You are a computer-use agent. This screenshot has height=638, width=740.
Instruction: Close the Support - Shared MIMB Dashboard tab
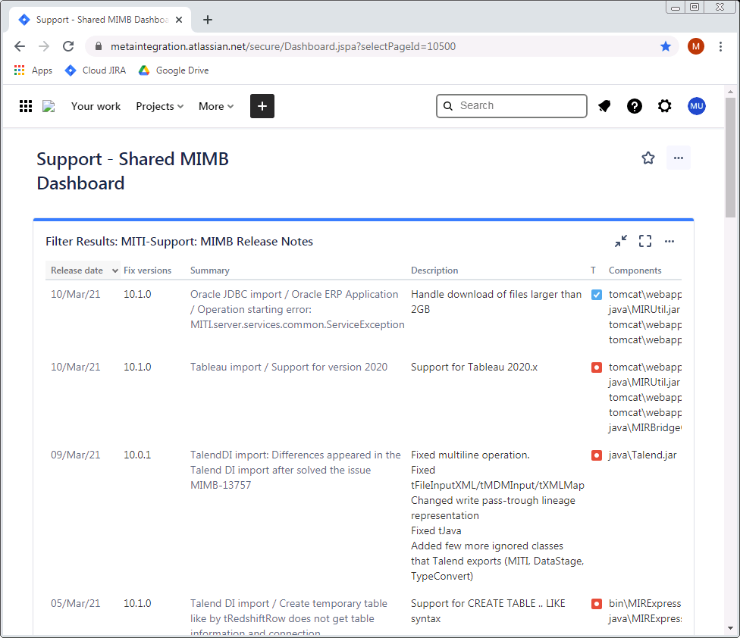(x=179, y=20)
